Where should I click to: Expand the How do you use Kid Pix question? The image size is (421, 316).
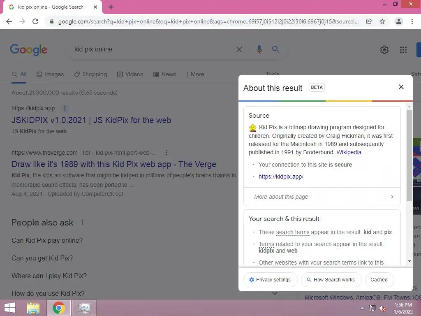point(144,293)
